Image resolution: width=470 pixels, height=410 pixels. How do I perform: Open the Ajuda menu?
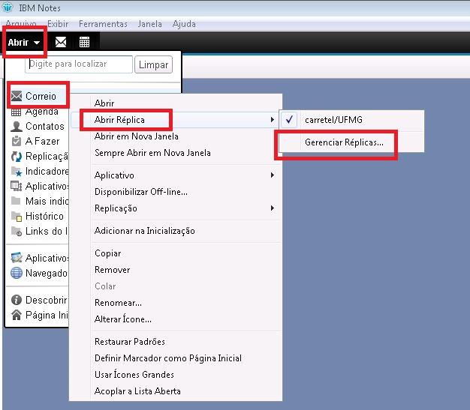(184, 24)
